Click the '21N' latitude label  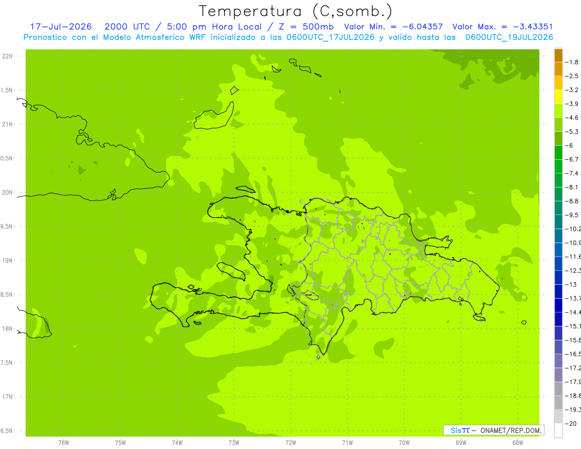pos(7,124)
